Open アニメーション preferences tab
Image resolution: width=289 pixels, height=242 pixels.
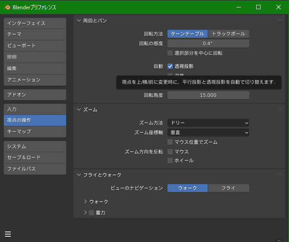click(x=35, y=80)
